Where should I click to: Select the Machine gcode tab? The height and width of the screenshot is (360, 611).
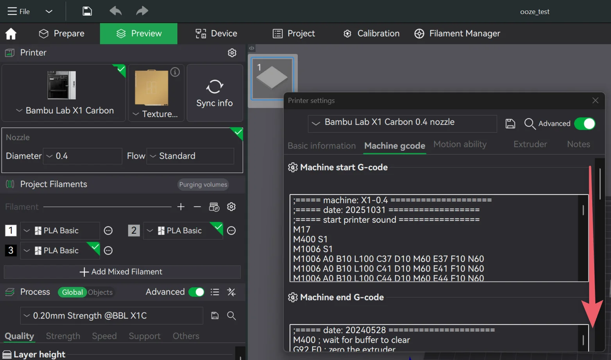[x=395, y=146]
